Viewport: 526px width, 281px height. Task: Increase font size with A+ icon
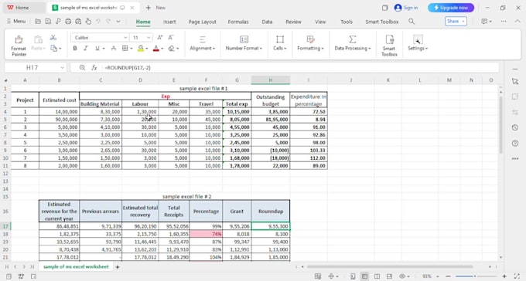point(160,38)
